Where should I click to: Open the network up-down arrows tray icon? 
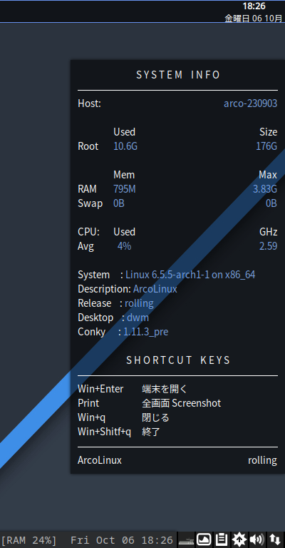pyautogui.click(x=275, y=539)
